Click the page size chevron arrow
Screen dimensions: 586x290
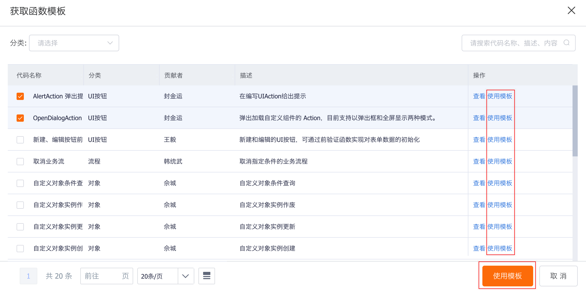click(x=185, y=276)
